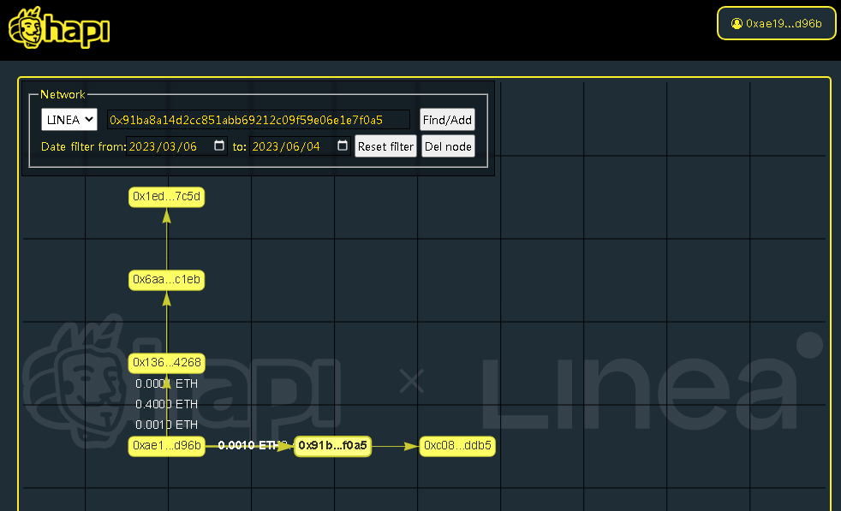841x511 pixels.
Task: Focus the address input field
Action: click(x=259, y=120)
